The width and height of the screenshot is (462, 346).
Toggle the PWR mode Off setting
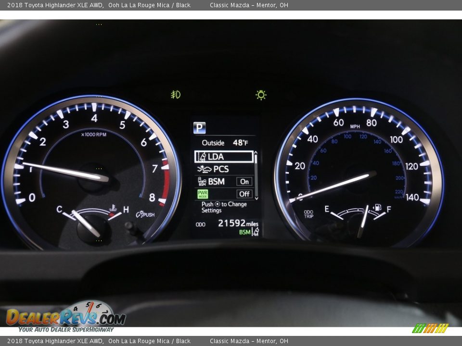coord(244,194)
